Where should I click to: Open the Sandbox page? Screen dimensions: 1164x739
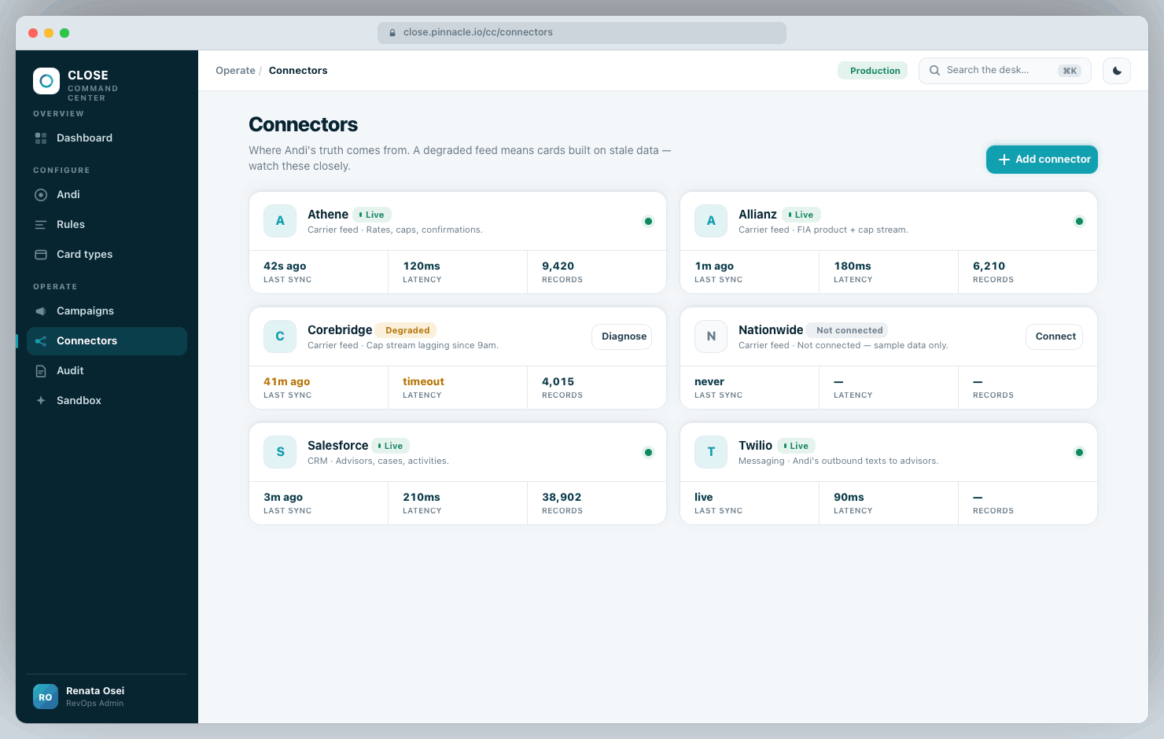[107, 401]
